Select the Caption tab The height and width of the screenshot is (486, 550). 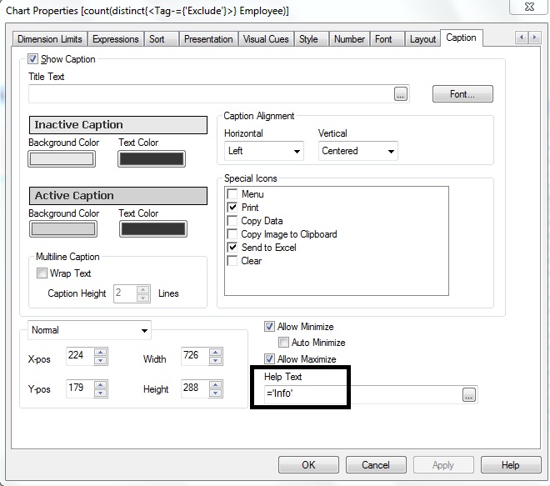click(x=462, y=38)
